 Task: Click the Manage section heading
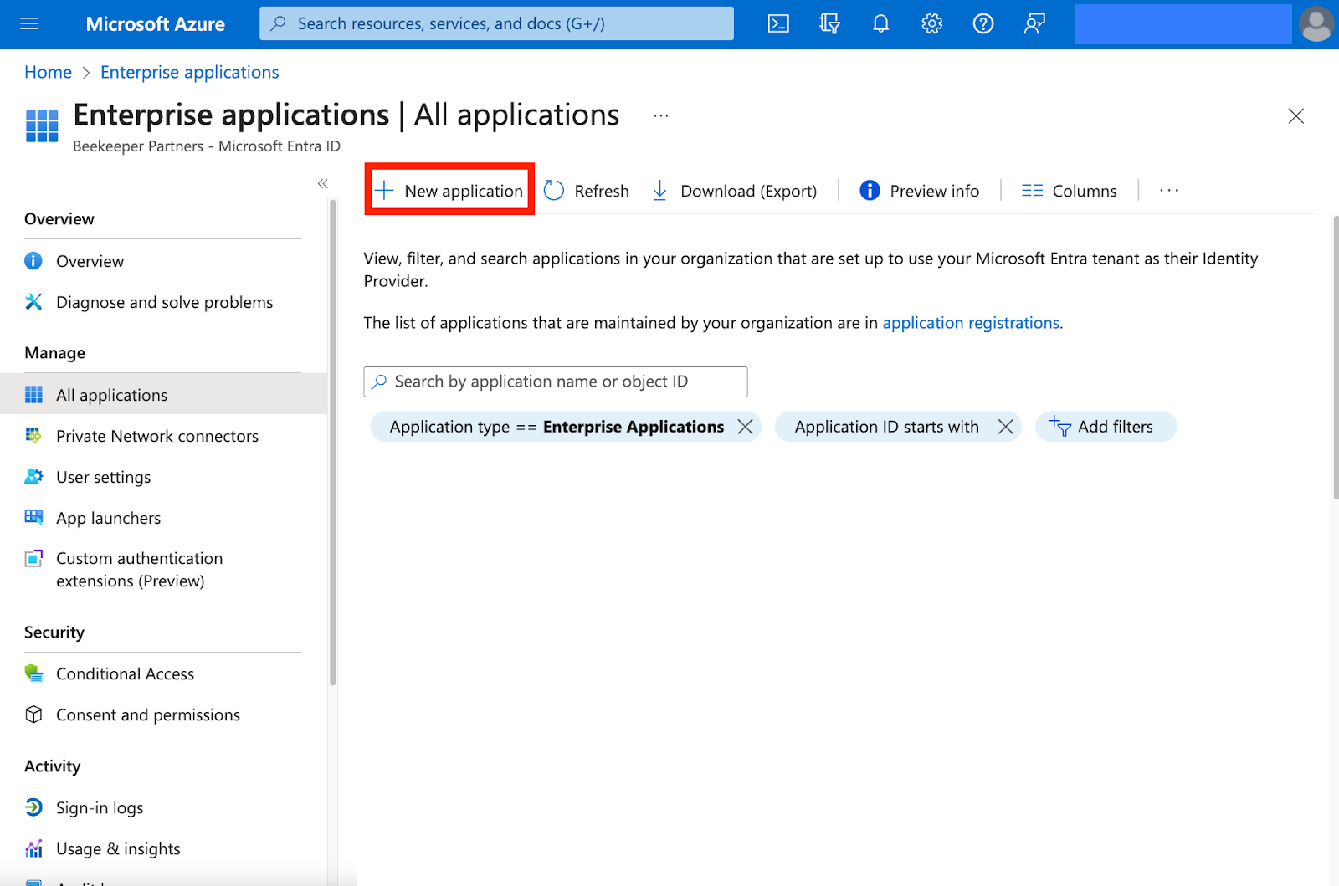point(54,353)
